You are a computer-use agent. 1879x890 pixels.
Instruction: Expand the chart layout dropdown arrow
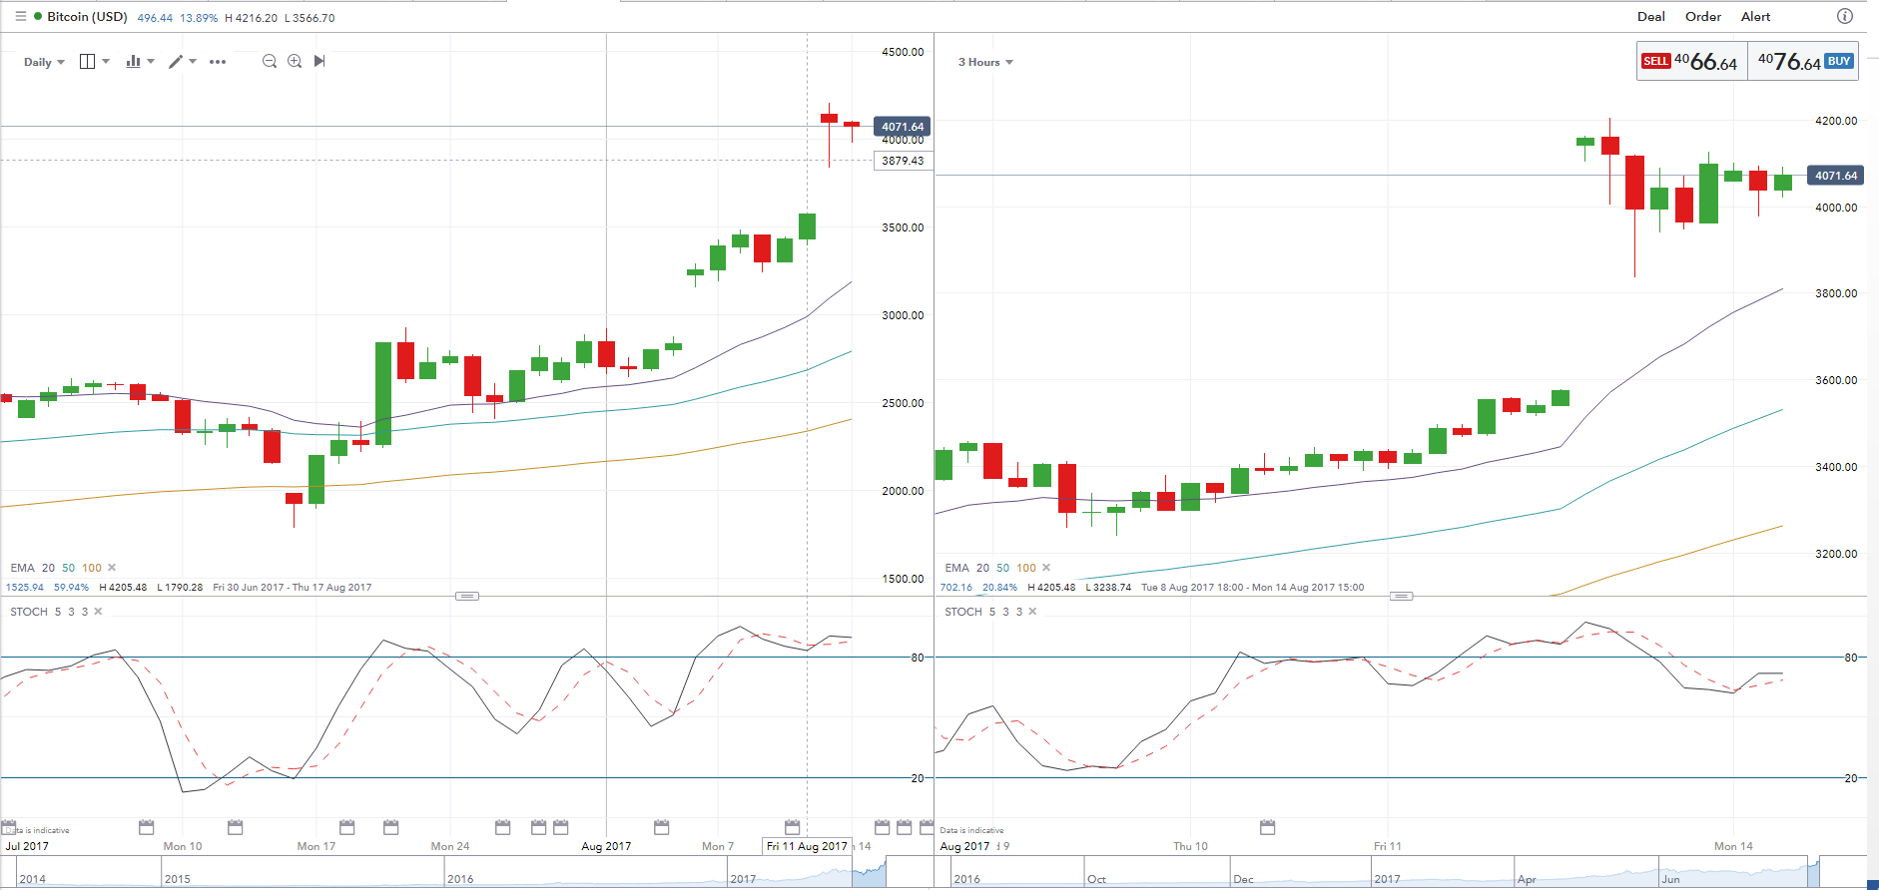106,62
